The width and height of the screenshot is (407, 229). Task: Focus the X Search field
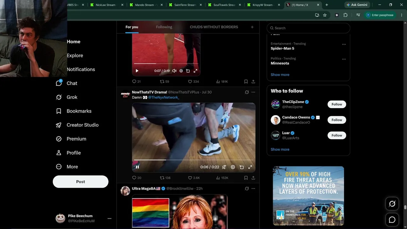point(308,28)
